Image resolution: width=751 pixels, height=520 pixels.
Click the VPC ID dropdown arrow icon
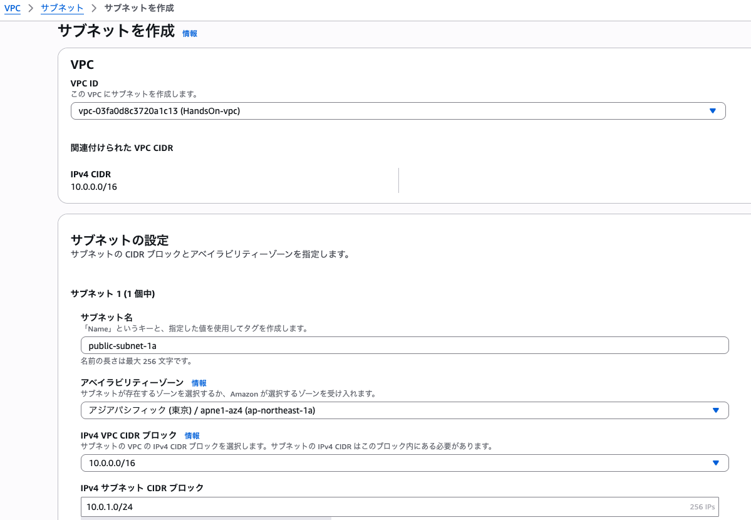coord(712,110)
